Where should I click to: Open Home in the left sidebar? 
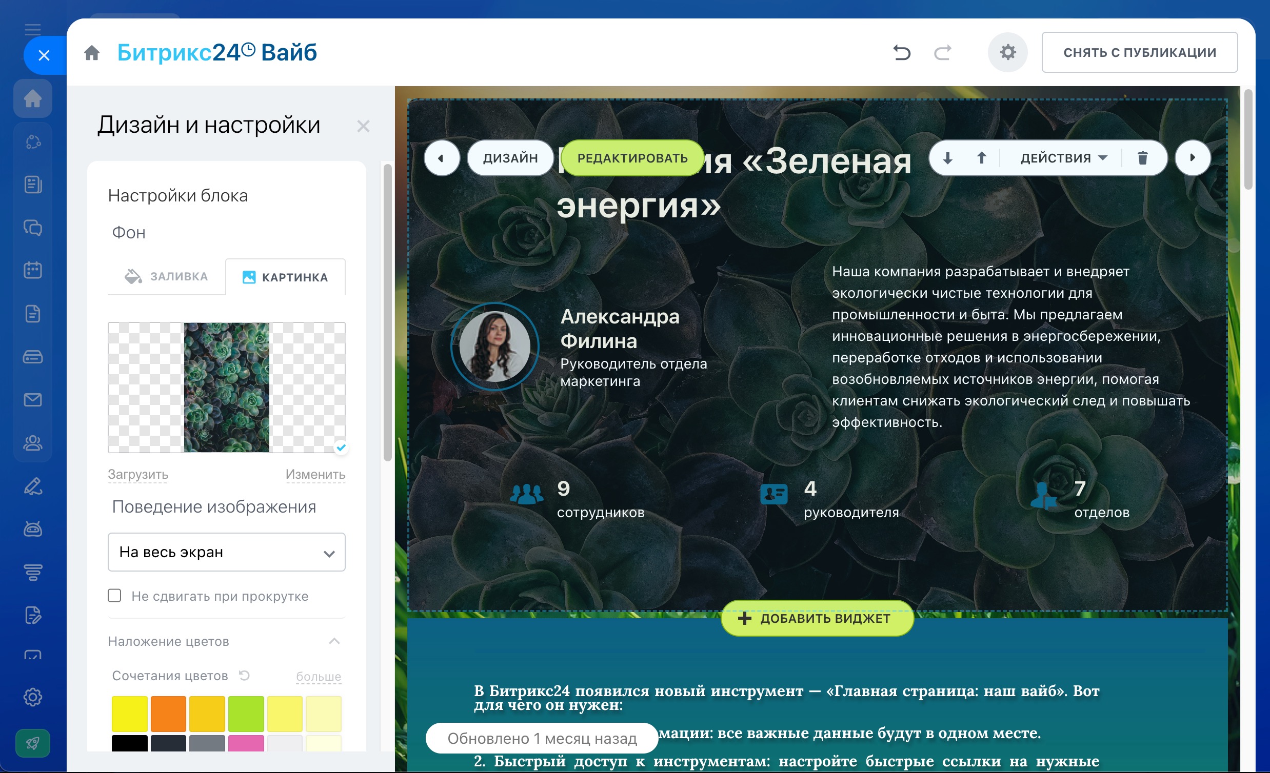(33, 98)
